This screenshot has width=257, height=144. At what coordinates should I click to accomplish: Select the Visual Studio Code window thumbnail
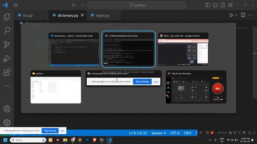click(x=74, y=49)
